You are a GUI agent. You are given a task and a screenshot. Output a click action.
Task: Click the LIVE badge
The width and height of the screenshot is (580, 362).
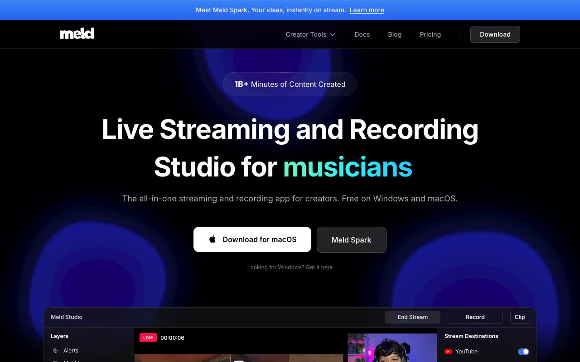click(x=148, y=338)
